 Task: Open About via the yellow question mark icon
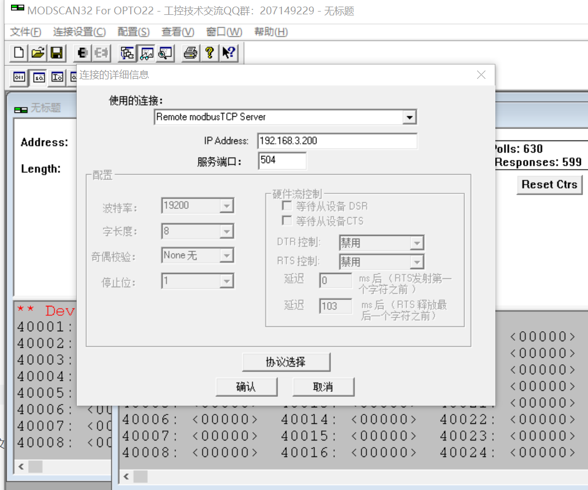pos(209,53)
